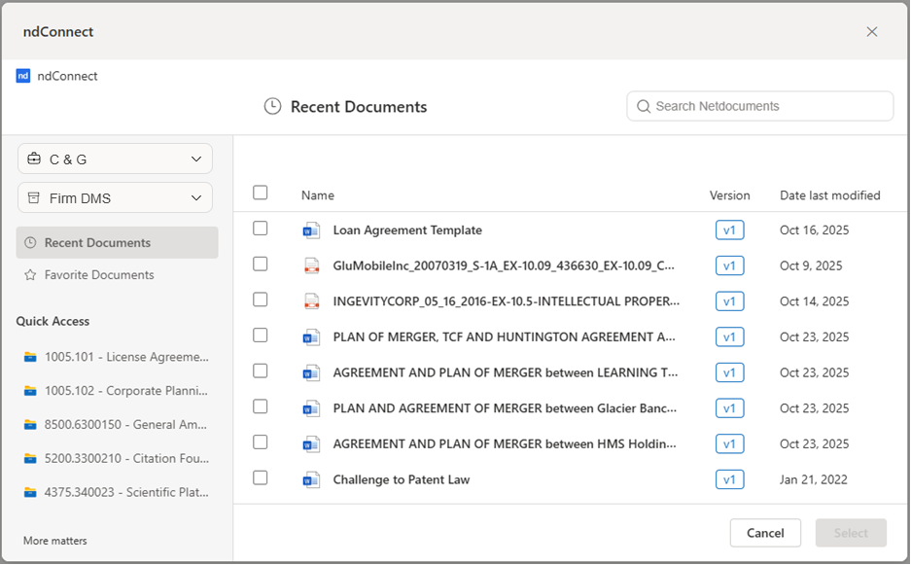The image size is (911, 565).
Task: Open v1 version badge of Loan Agreement Template
Action: point(730,230)
